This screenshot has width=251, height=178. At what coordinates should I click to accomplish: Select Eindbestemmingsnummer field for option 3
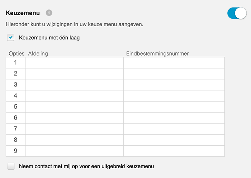coord(174,85)
